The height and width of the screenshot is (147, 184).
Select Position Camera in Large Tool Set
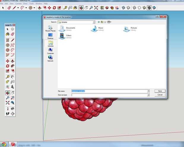[x=8, y=109]
